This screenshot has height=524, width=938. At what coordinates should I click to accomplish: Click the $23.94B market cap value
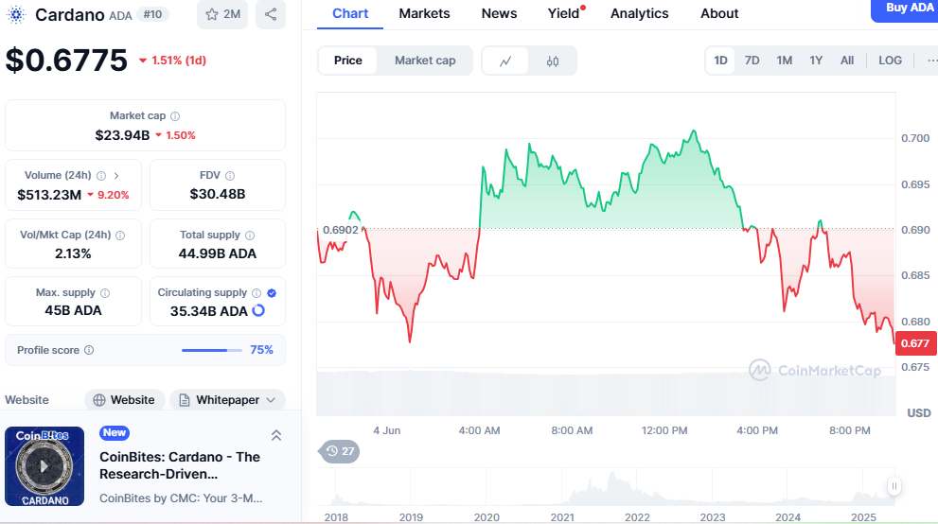122,135
